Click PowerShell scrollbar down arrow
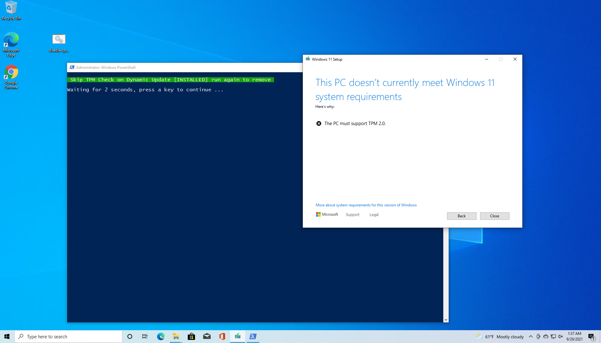 (446, 320)
